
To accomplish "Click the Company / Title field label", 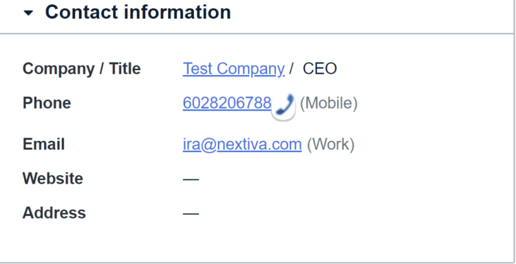I will (82, 69).
